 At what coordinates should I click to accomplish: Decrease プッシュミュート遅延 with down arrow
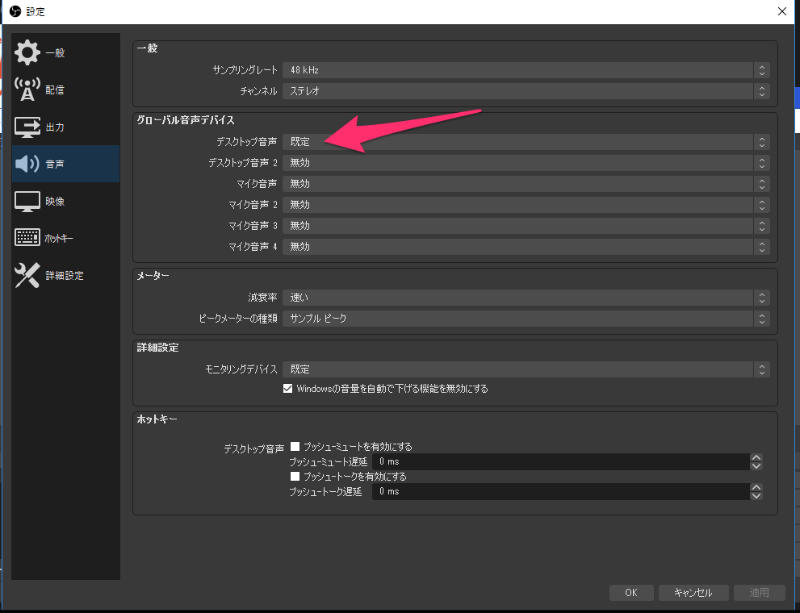pyautogui.click(x=756, y=465)
